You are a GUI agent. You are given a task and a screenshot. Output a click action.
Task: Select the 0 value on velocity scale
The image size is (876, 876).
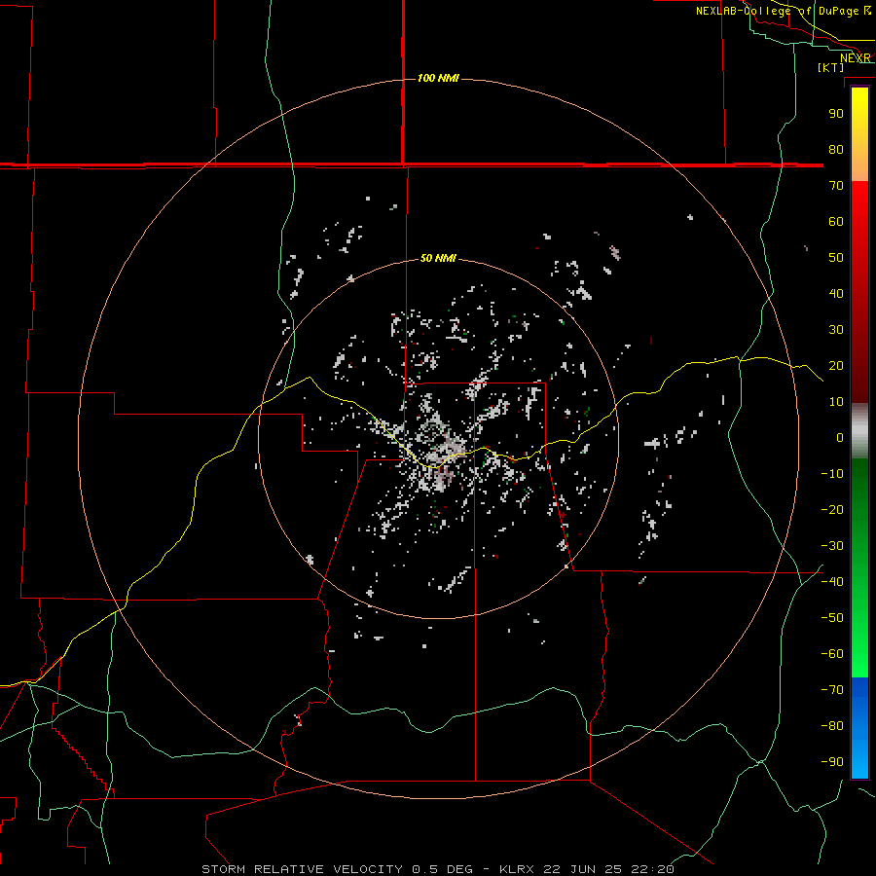[x=840, y=437]
